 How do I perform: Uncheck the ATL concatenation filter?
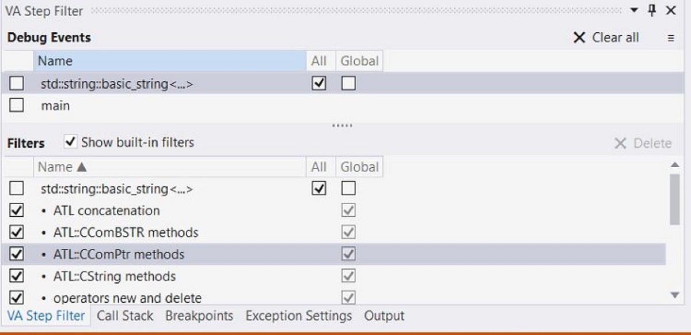[x=17, y=210]
